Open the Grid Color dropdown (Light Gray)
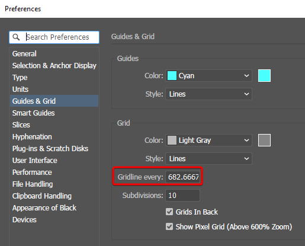Screen dimensions: 305x246 (x=208, y=140)
